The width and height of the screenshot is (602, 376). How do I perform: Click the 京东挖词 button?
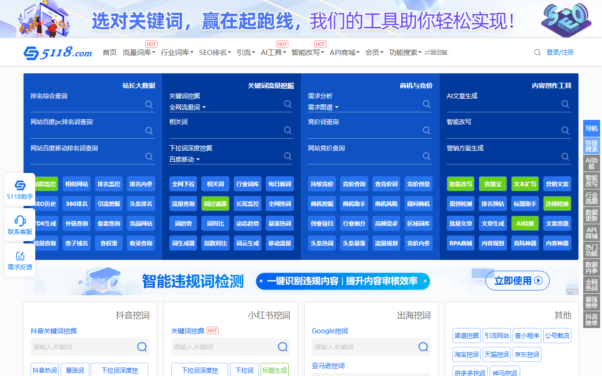(527, 354)
